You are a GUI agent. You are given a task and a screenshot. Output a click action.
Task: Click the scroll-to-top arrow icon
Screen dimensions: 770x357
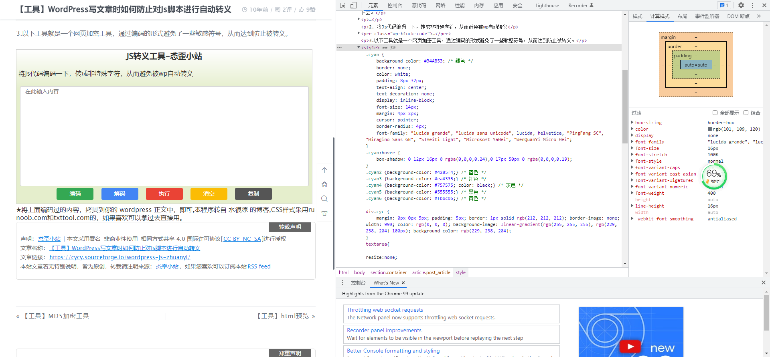(x=324, y=170)
